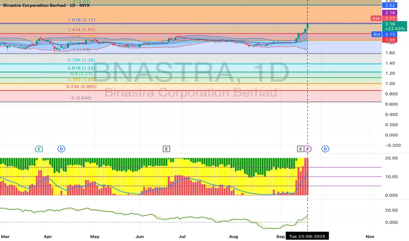Click Aug on the time axis
This screenshot has width=409, height=241.
pos(233,237)
